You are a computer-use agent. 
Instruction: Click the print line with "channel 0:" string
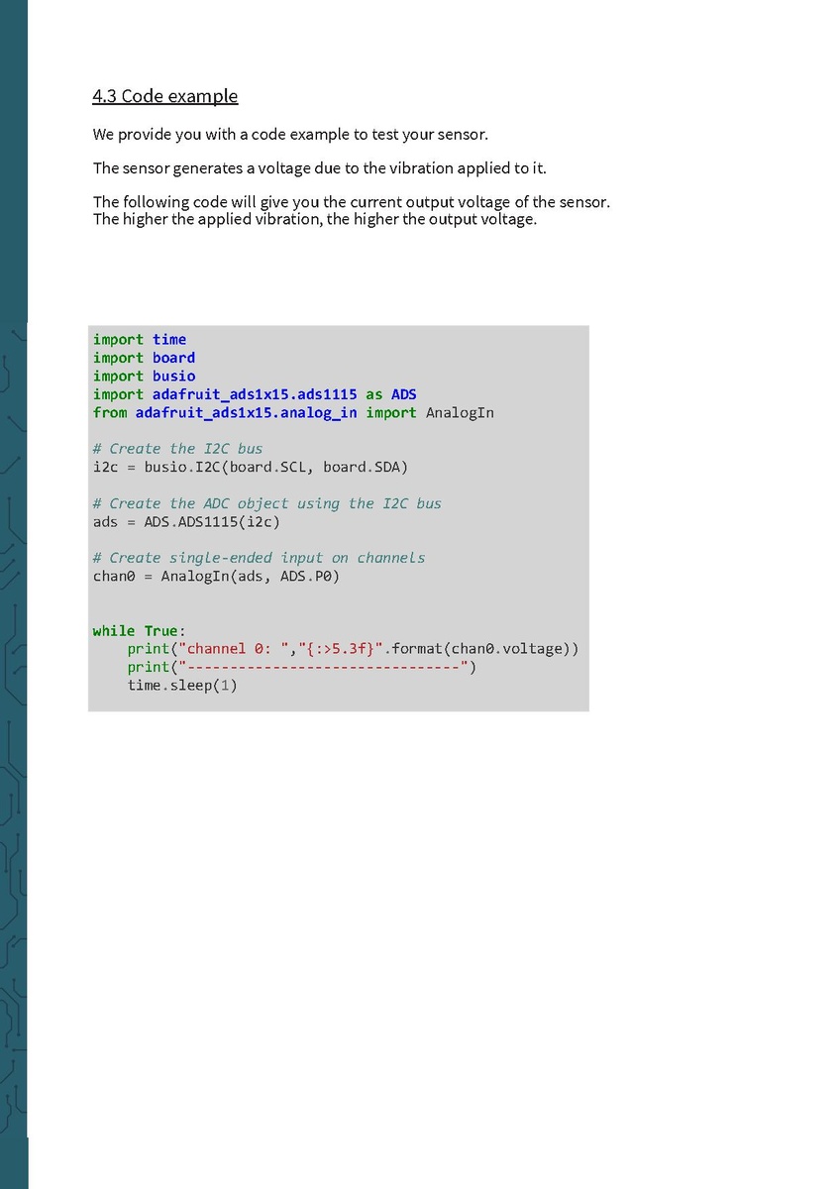point(353,649)
